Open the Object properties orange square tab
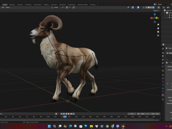 point(163,75)
